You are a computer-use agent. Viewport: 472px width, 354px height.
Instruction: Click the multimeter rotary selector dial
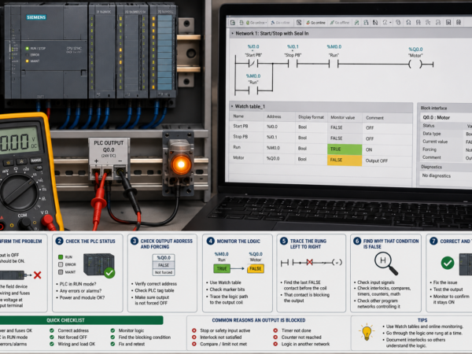tap(19, 192)
